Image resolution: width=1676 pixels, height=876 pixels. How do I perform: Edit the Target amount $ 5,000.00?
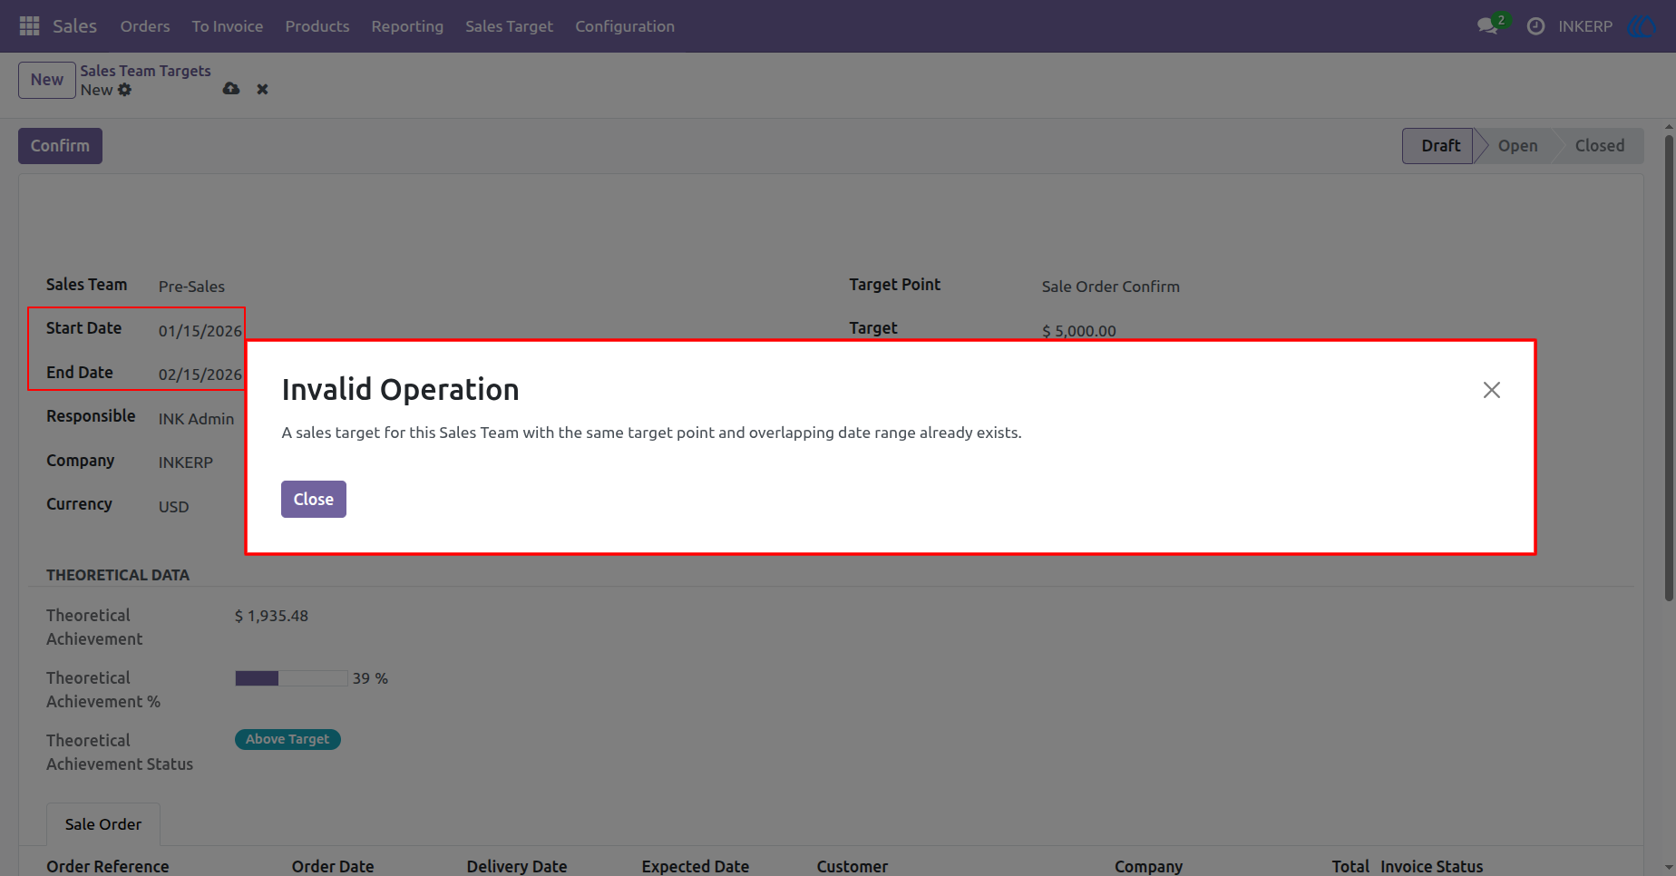[x=1079, y=331]
